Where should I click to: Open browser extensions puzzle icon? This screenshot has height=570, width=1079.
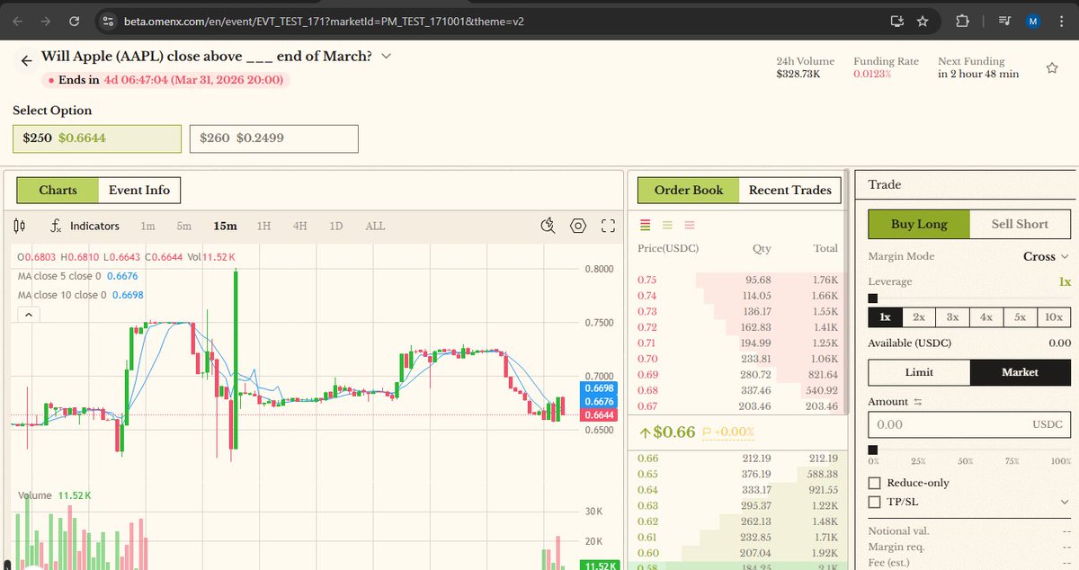961,21
